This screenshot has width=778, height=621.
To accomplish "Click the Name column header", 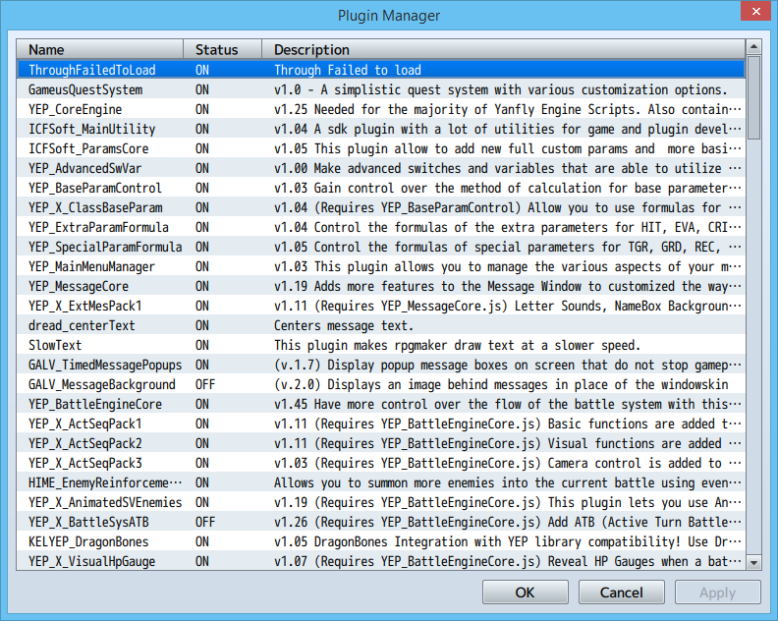I will [100, 50].
